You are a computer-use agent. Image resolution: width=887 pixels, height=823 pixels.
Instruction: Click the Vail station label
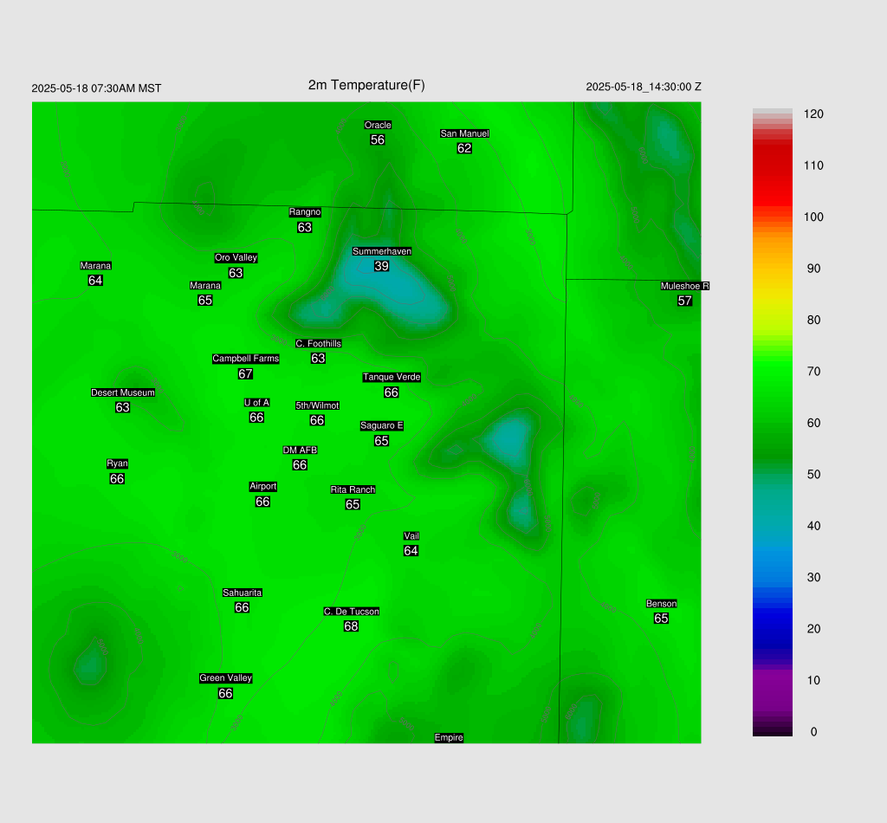[411, 536]
